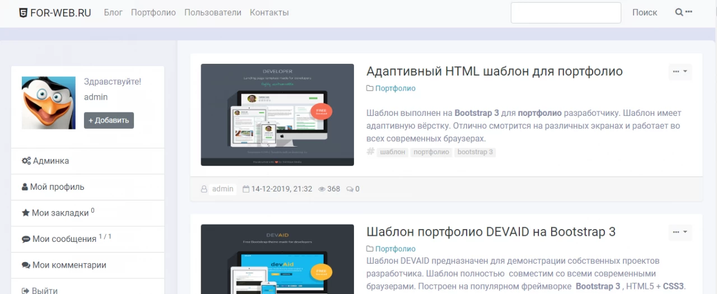Image resolution: width=717 pixels, height=294 pixels.
Task: Open the Портфолио navigation item
Action: tap(153, 12)
